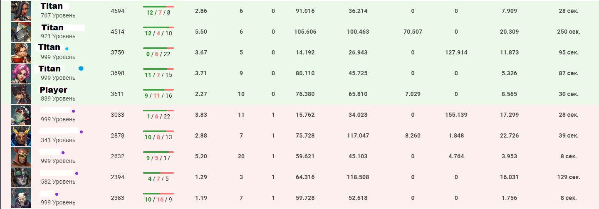Screen dimensions: 599x209
Task: Click the pink-haired champion avatar
Action: click(21, 73)
